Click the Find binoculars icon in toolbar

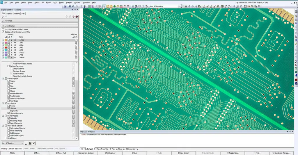click(x=70, y=6)
